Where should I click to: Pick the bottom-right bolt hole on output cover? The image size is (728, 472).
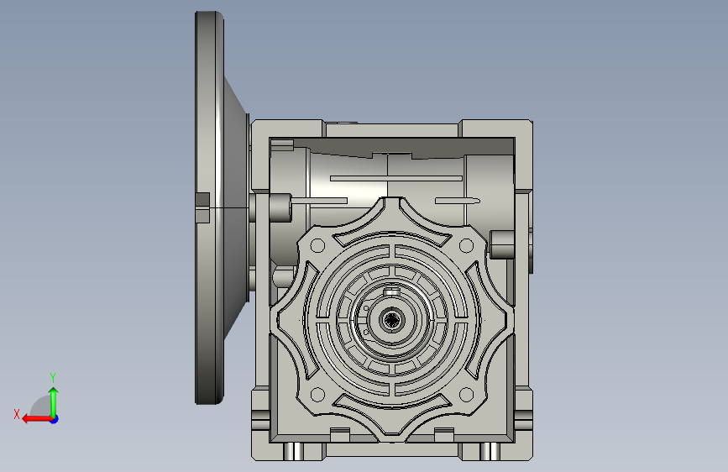coord(467,395)
